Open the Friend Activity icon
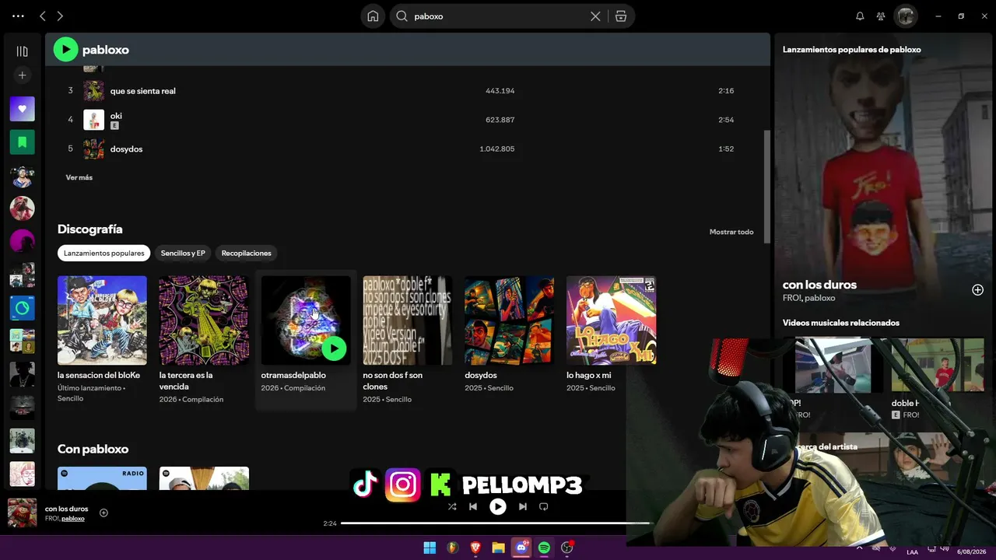The width and height of the screenshot is (996, 560). (881, 16)
